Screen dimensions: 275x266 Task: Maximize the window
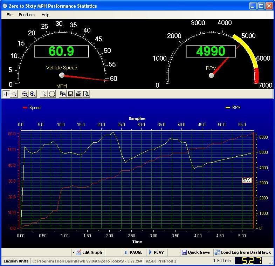(261, 6)
